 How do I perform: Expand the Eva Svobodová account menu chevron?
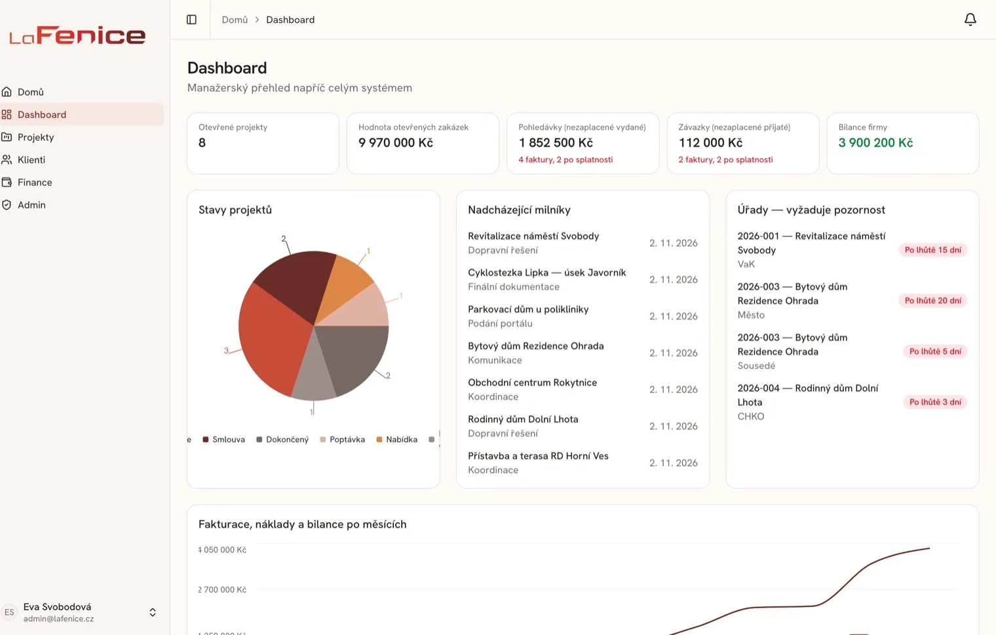[153, 612]
